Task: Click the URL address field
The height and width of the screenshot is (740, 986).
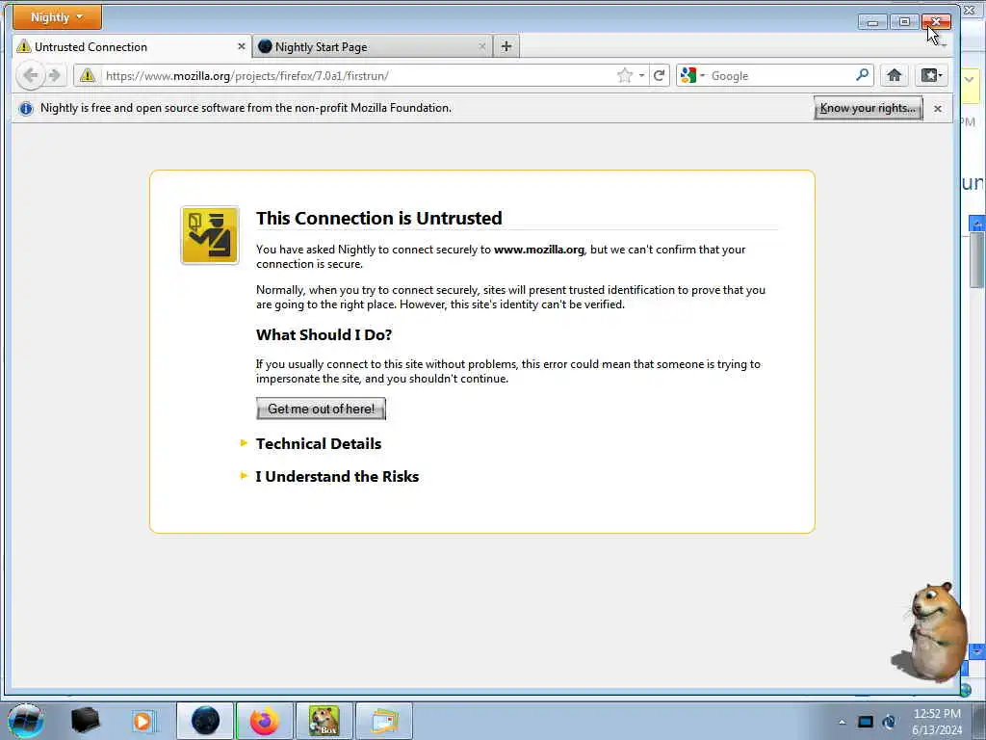Action: click(358, 75)
